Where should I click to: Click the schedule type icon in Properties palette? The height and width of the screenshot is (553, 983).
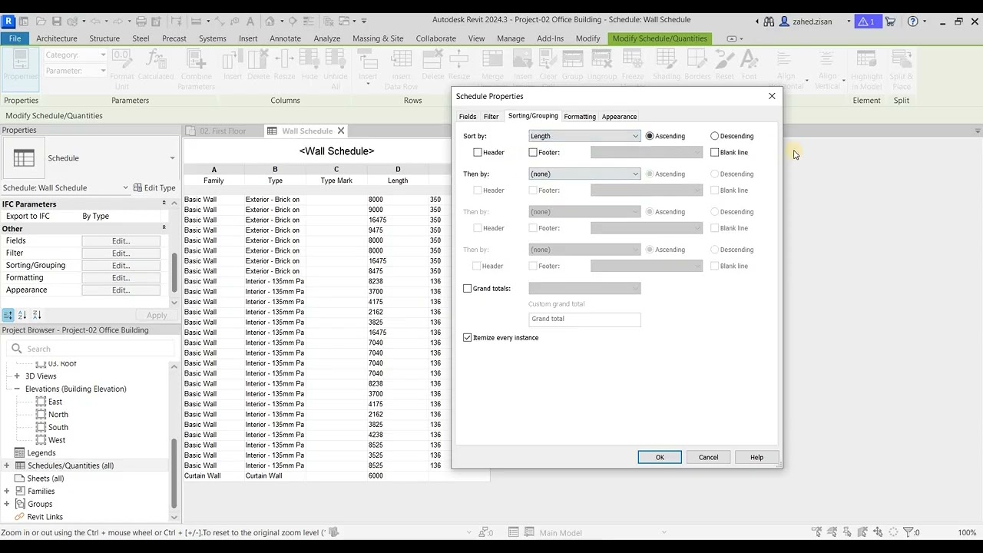pyautogui.click(x=24, y=158)
